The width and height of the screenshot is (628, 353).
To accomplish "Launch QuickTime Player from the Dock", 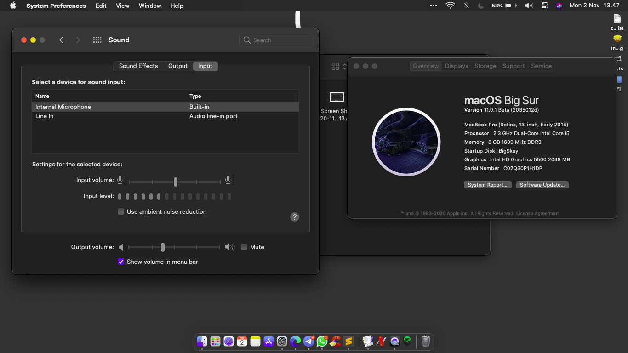I will [394, 342].
